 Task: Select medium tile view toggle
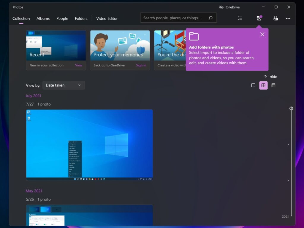point(263,85)
